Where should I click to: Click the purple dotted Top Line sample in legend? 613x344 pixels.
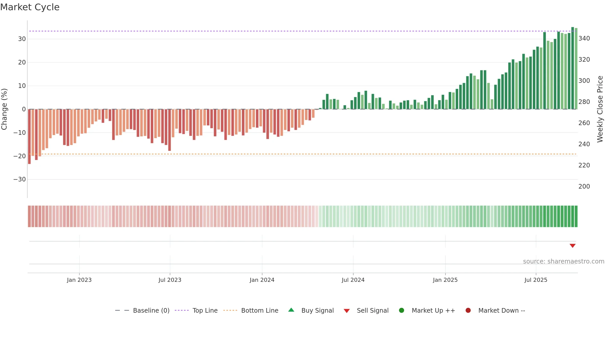coord(182,310)
